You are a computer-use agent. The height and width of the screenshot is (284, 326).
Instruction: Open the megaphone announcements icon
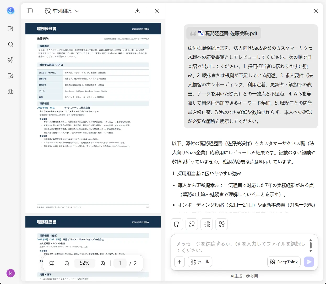(10, 60)
